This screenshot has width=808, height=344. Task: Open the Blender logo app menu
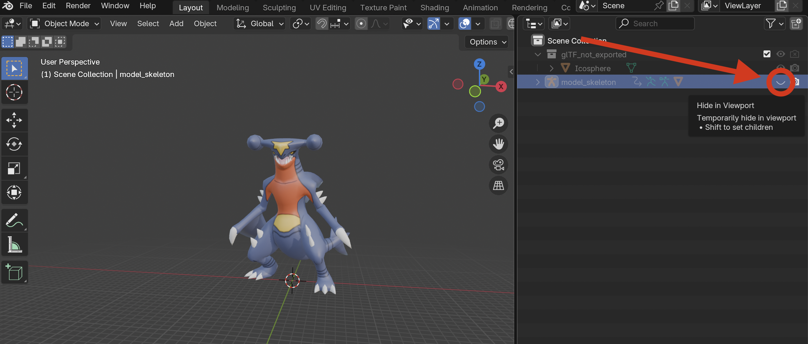click(8, 6)
